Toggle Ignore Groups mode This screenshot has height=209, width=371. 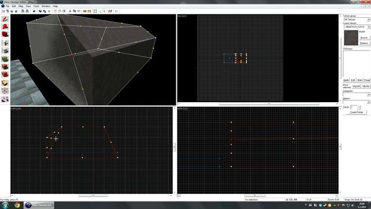[x=49, y=11]
